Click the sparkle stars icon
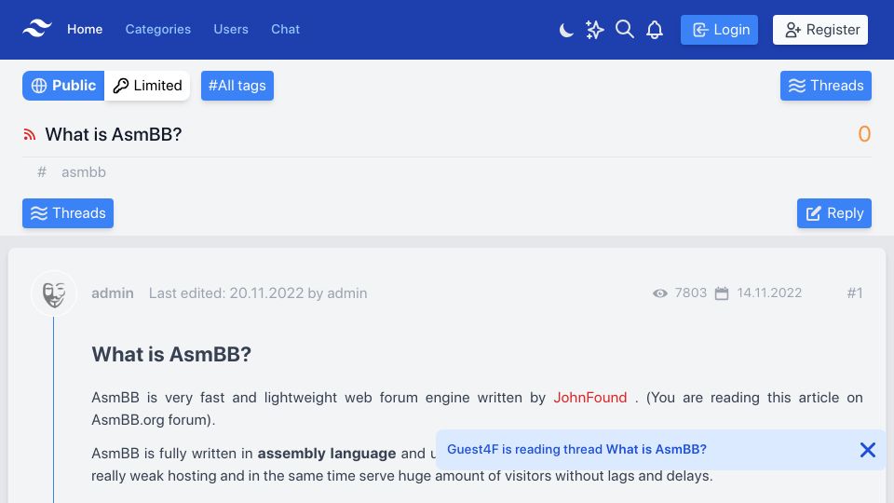This screenshot has height=503, width=894. coord(595,30)
